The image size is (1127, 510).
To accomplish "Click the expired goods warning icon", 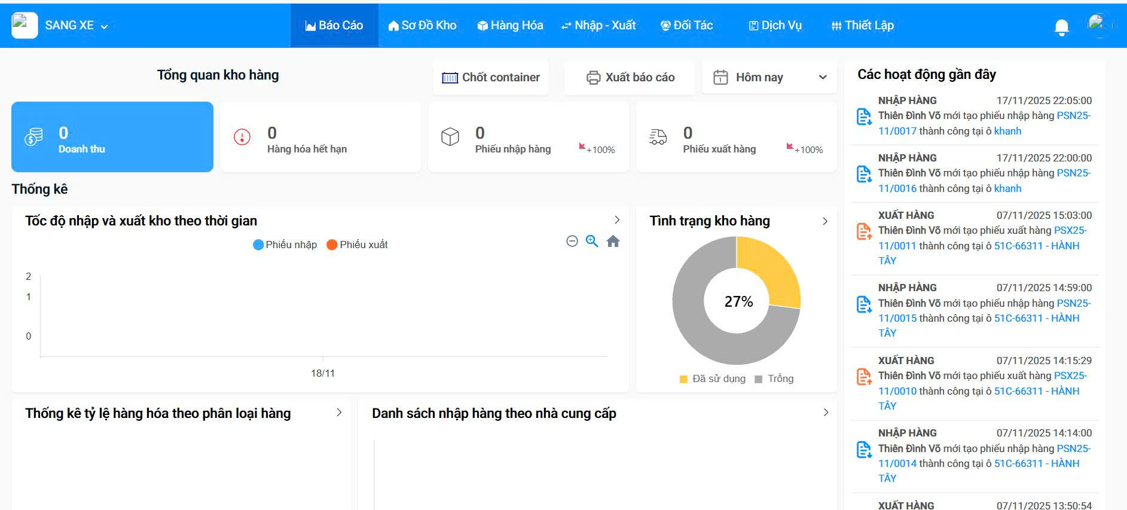I will coord(242,137).
